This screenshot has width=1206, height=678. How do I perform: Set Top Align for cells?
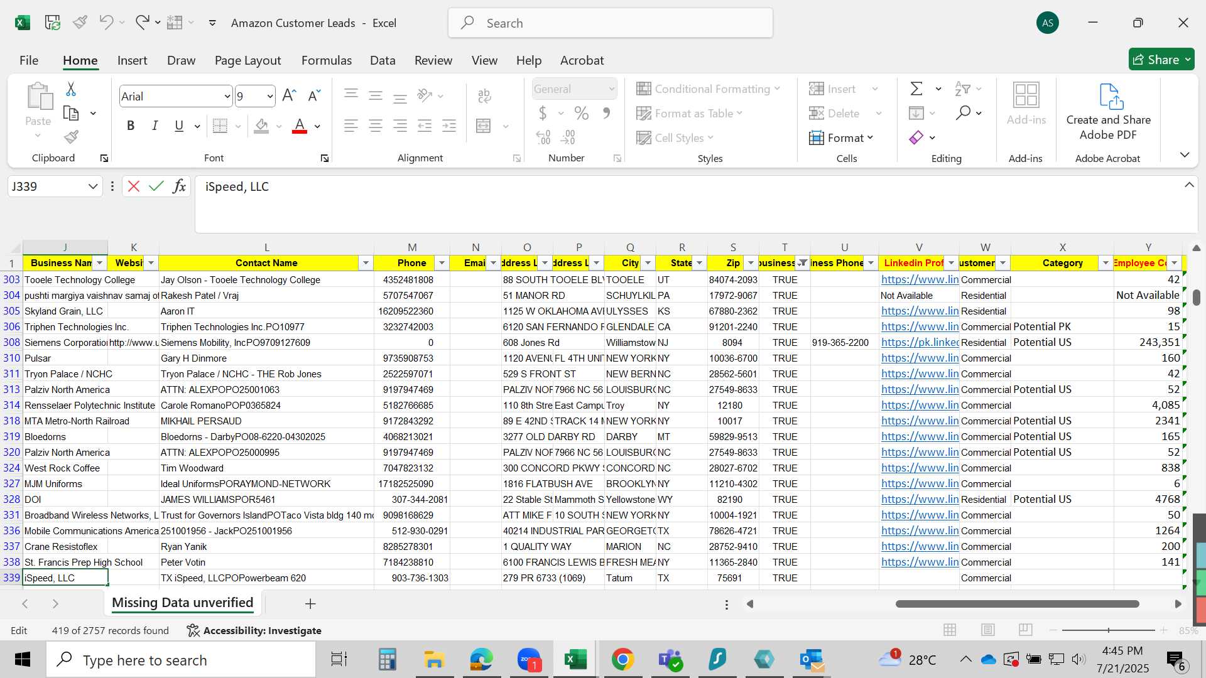[x=351, y=95]
